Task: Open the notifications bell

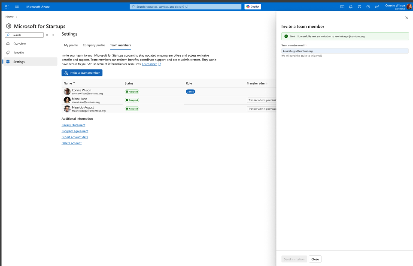Action: click(351, 6)
